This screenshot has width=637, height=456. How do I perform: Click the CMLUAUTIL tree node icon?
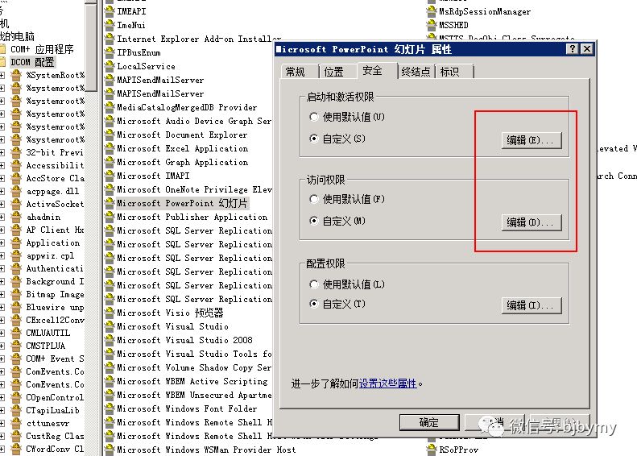tap(16, 333)
